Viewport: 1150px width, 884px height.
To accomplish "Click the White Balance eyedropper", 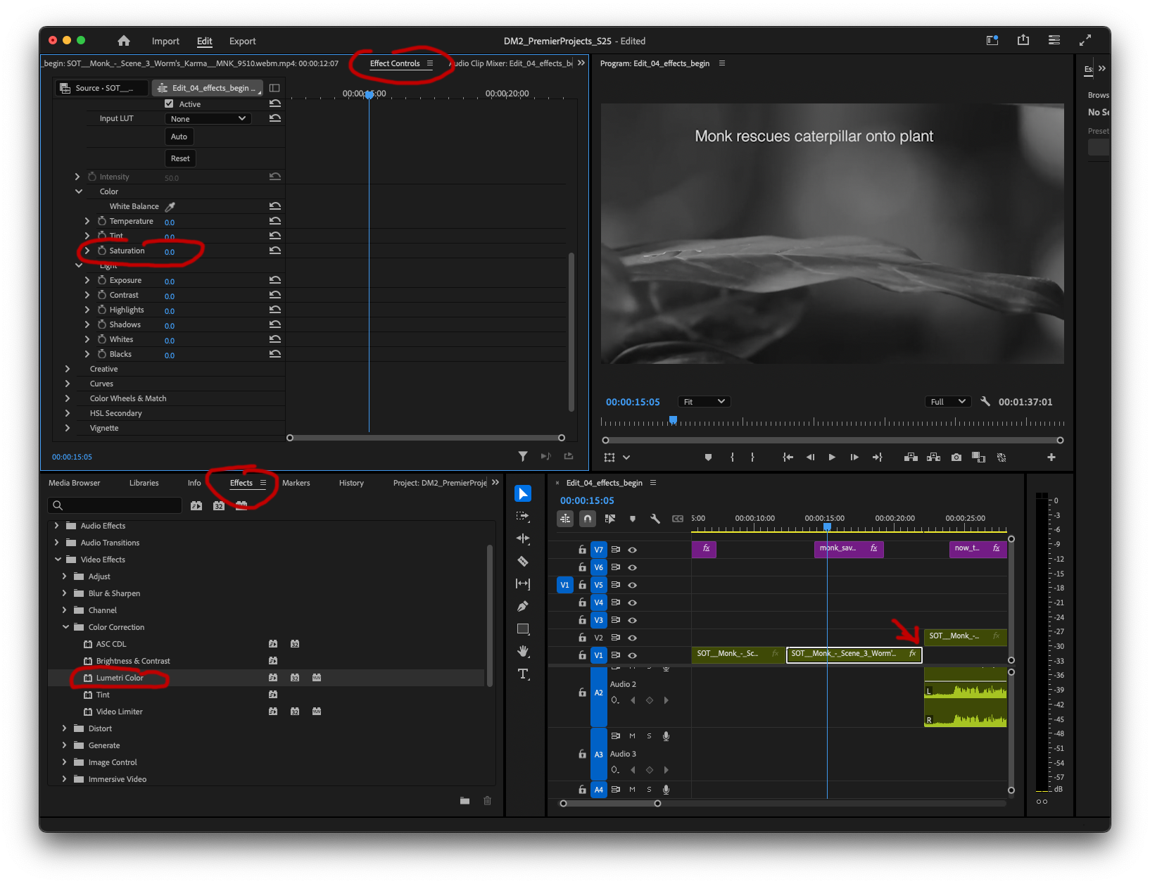I will pos(170,206).
